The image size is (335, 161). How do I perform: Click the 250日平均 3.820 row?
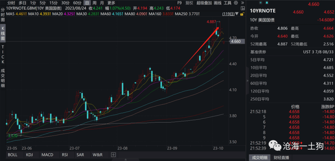click(x=292, y=99)
